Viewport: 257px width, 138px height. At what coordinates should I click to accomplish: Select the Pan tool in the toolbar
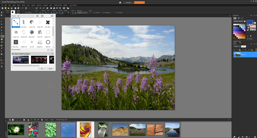pyautogui.click(x=2, y=12)
